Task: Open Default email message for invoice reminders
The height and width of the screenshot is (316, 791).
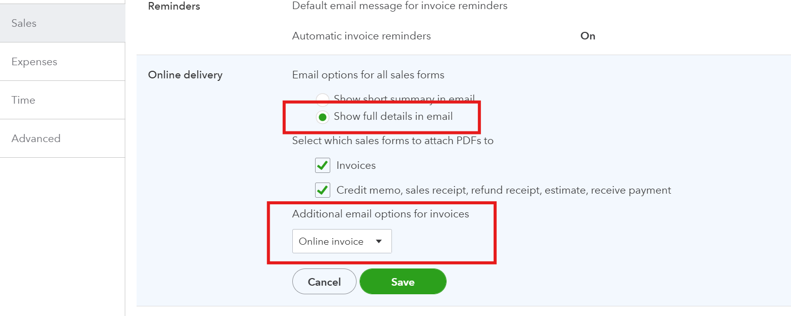Action: (400, 6)
